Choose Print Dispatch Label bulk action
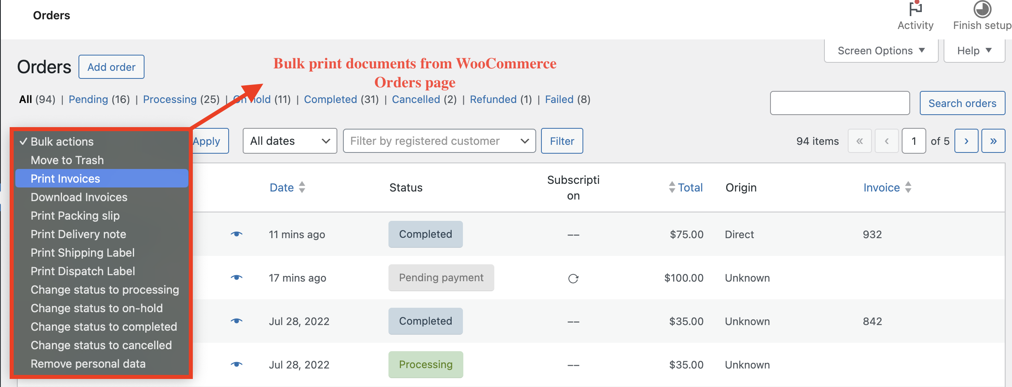 [x=102, y=271]
